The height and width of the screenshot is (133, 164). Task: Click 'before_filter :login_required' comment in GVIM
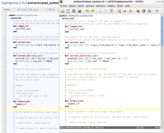point(88,122)
